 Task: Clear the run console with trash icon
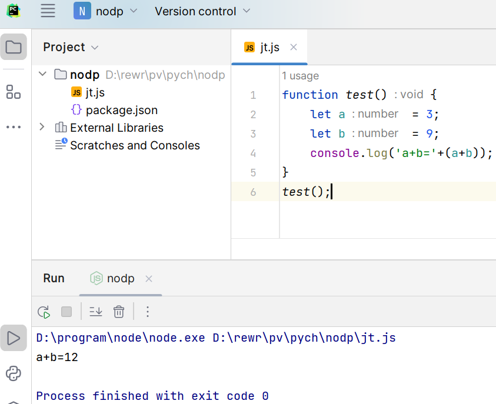pyautogui.click(x=119, y=312)
